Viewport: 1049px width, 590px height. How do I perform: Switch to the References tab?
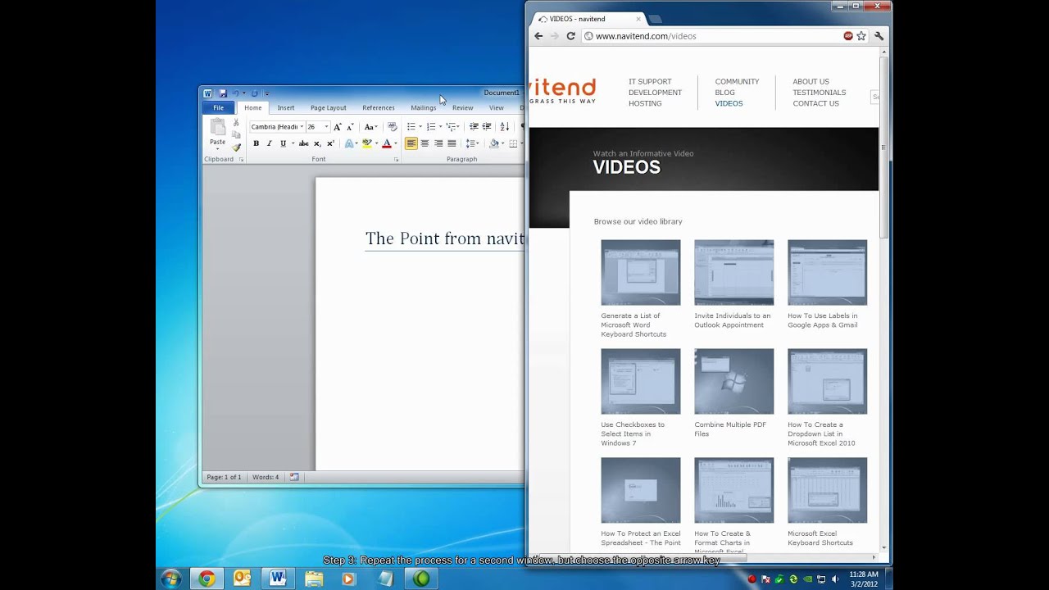[x=379, y=107]
